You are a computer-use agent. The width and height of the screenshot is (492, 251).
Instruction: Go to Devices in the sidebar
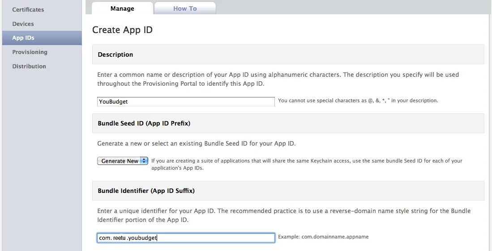(x=23, y=24)
